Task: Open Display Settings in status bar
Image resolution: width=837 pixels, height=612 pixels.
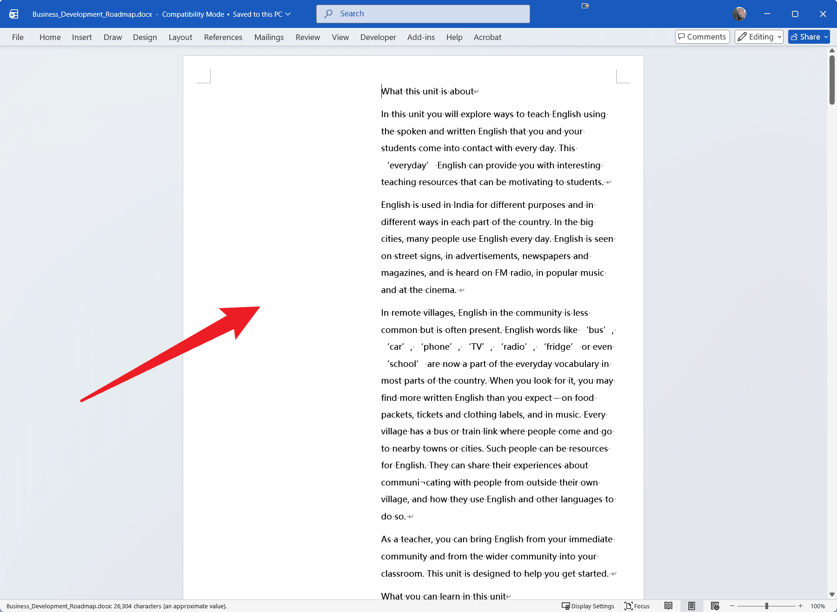Action: pos(588,606)
